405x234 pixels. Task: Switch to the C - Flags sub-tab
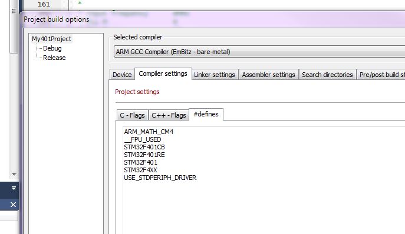tap(132, 115)
